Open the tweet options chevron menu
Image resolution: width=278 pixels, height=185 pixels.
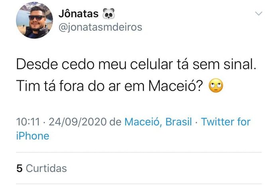[x=259, y=14]
